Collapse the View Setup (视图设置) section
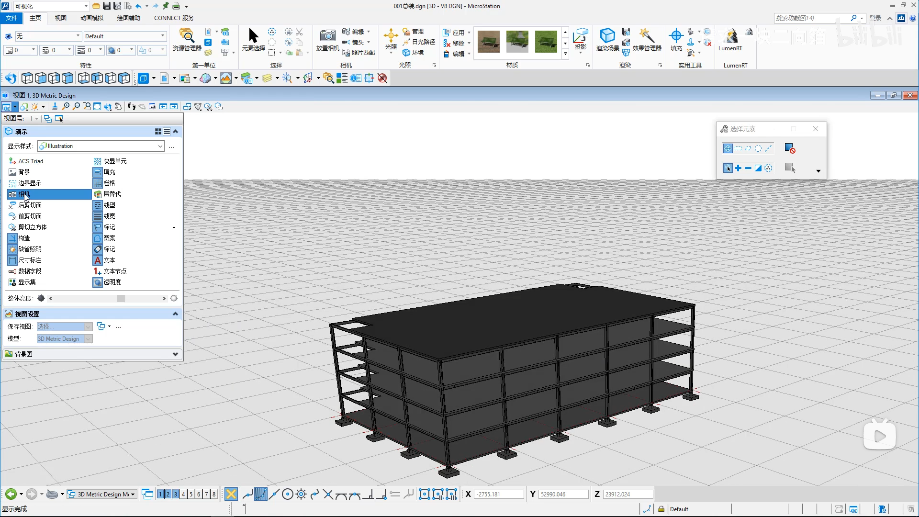This screenshot has height=517, width=919. click(175, 314)
